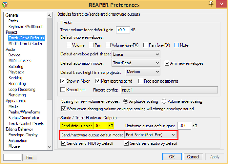Viewport: 228px width, 164px height.
Task: Enable Mute default visible envelope
Action: (177, 45)
